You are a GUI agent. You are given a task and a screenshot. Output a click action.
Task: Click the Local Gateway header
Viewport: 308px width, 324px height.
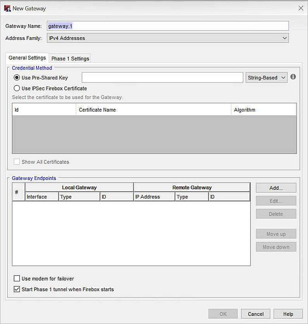pos(79,188)
